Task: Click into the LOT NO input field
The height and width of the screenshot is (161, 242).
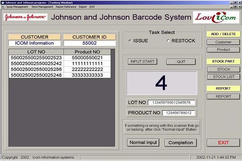Action: tap(171, 102)
